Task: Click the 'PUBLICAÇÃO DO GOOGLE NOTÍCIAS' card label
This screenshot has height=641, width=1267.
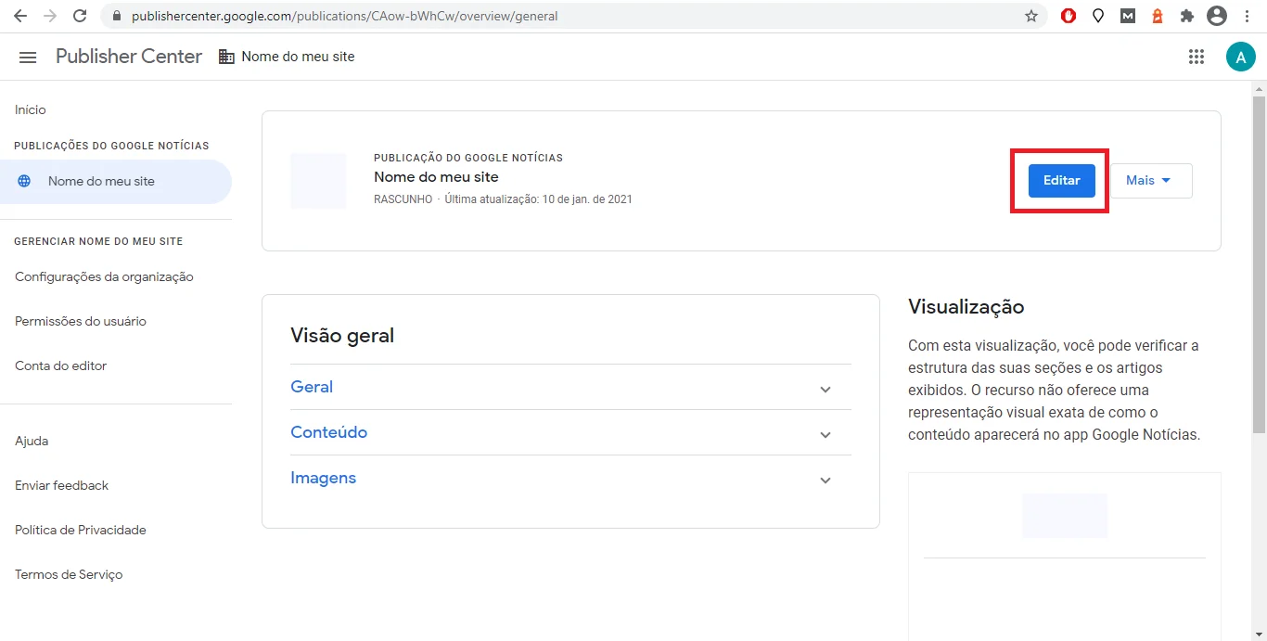Action: pyautogui.click(x=468, y=158)
